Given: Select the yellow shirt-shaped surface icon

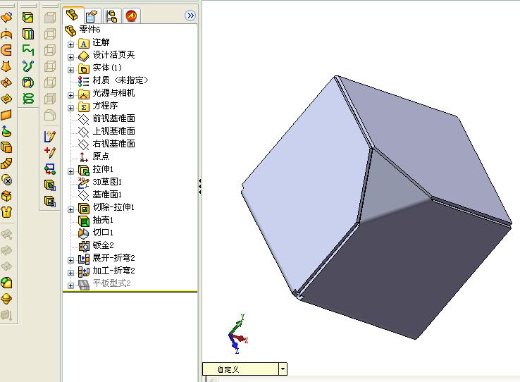Looking at the screenshot, I should click(6, 212).
